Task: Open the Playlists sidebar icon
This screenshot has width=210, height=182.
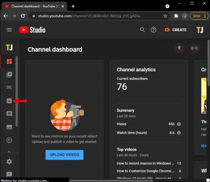Action: coord(9,87)
